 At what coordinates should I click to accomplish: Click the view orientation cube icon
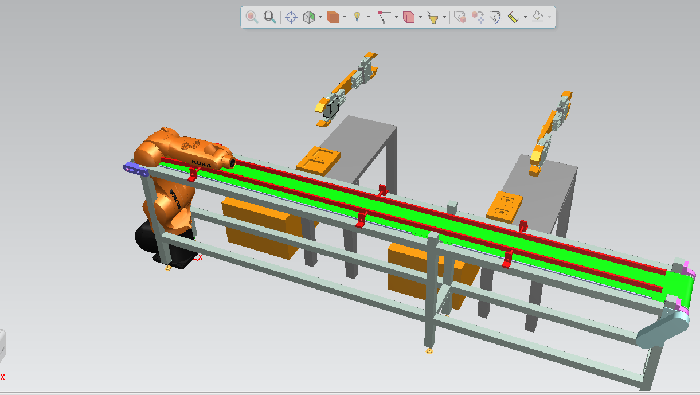309,17
